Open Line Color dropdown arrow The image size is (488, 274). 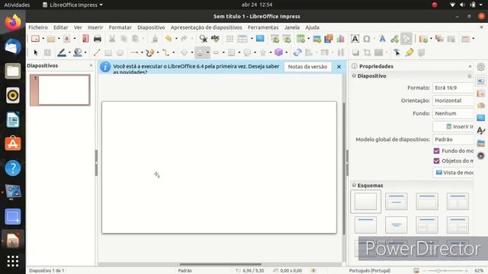[69, 53]
